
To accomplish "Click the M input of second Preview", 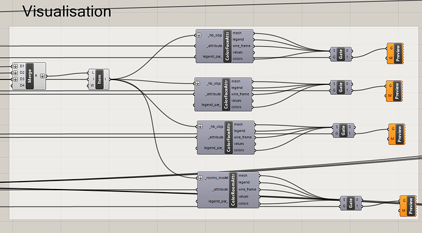I will point(390,96).
